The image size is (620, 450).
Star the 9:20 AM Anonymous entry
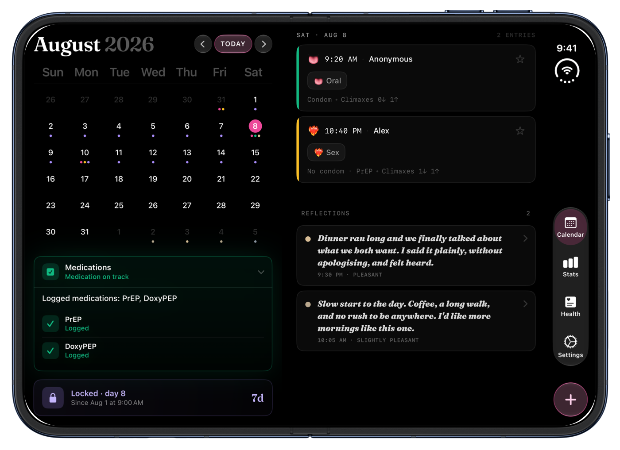pos(520,59)
